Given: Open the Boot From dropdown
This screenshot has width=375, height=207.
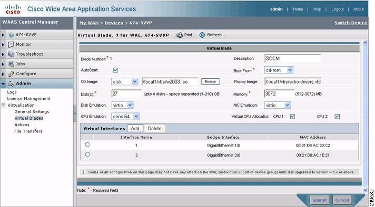Looking at the screenshot, I should pos(279,70).
